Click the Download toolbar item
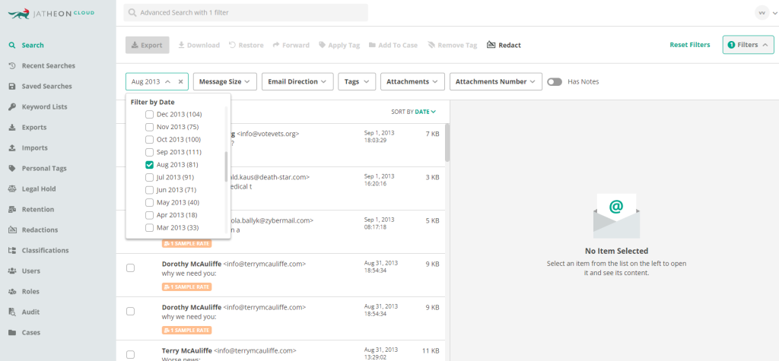The height and width of the screenshot is (361, 779). pos(199,45)
